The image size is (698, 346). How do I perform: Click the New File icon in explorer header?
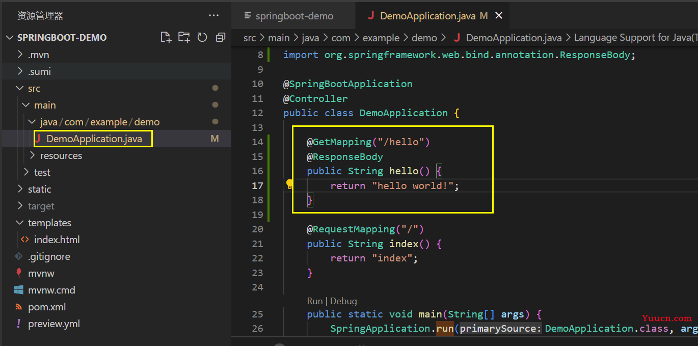point(166,37)
